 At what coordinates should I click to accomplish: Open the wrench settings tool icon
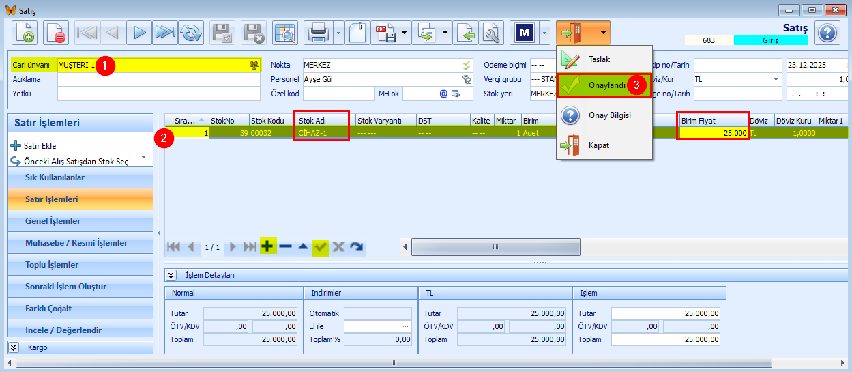click(490, 32)
